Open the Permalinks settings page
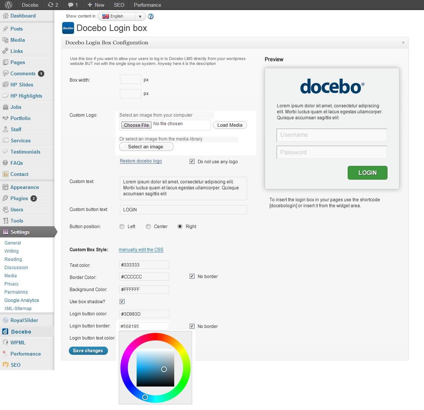 pos(16,292)
